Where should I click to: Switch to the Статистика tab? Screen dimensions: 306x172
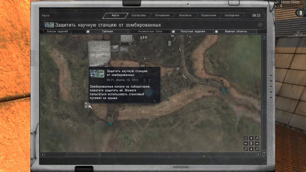pos(138,16)
